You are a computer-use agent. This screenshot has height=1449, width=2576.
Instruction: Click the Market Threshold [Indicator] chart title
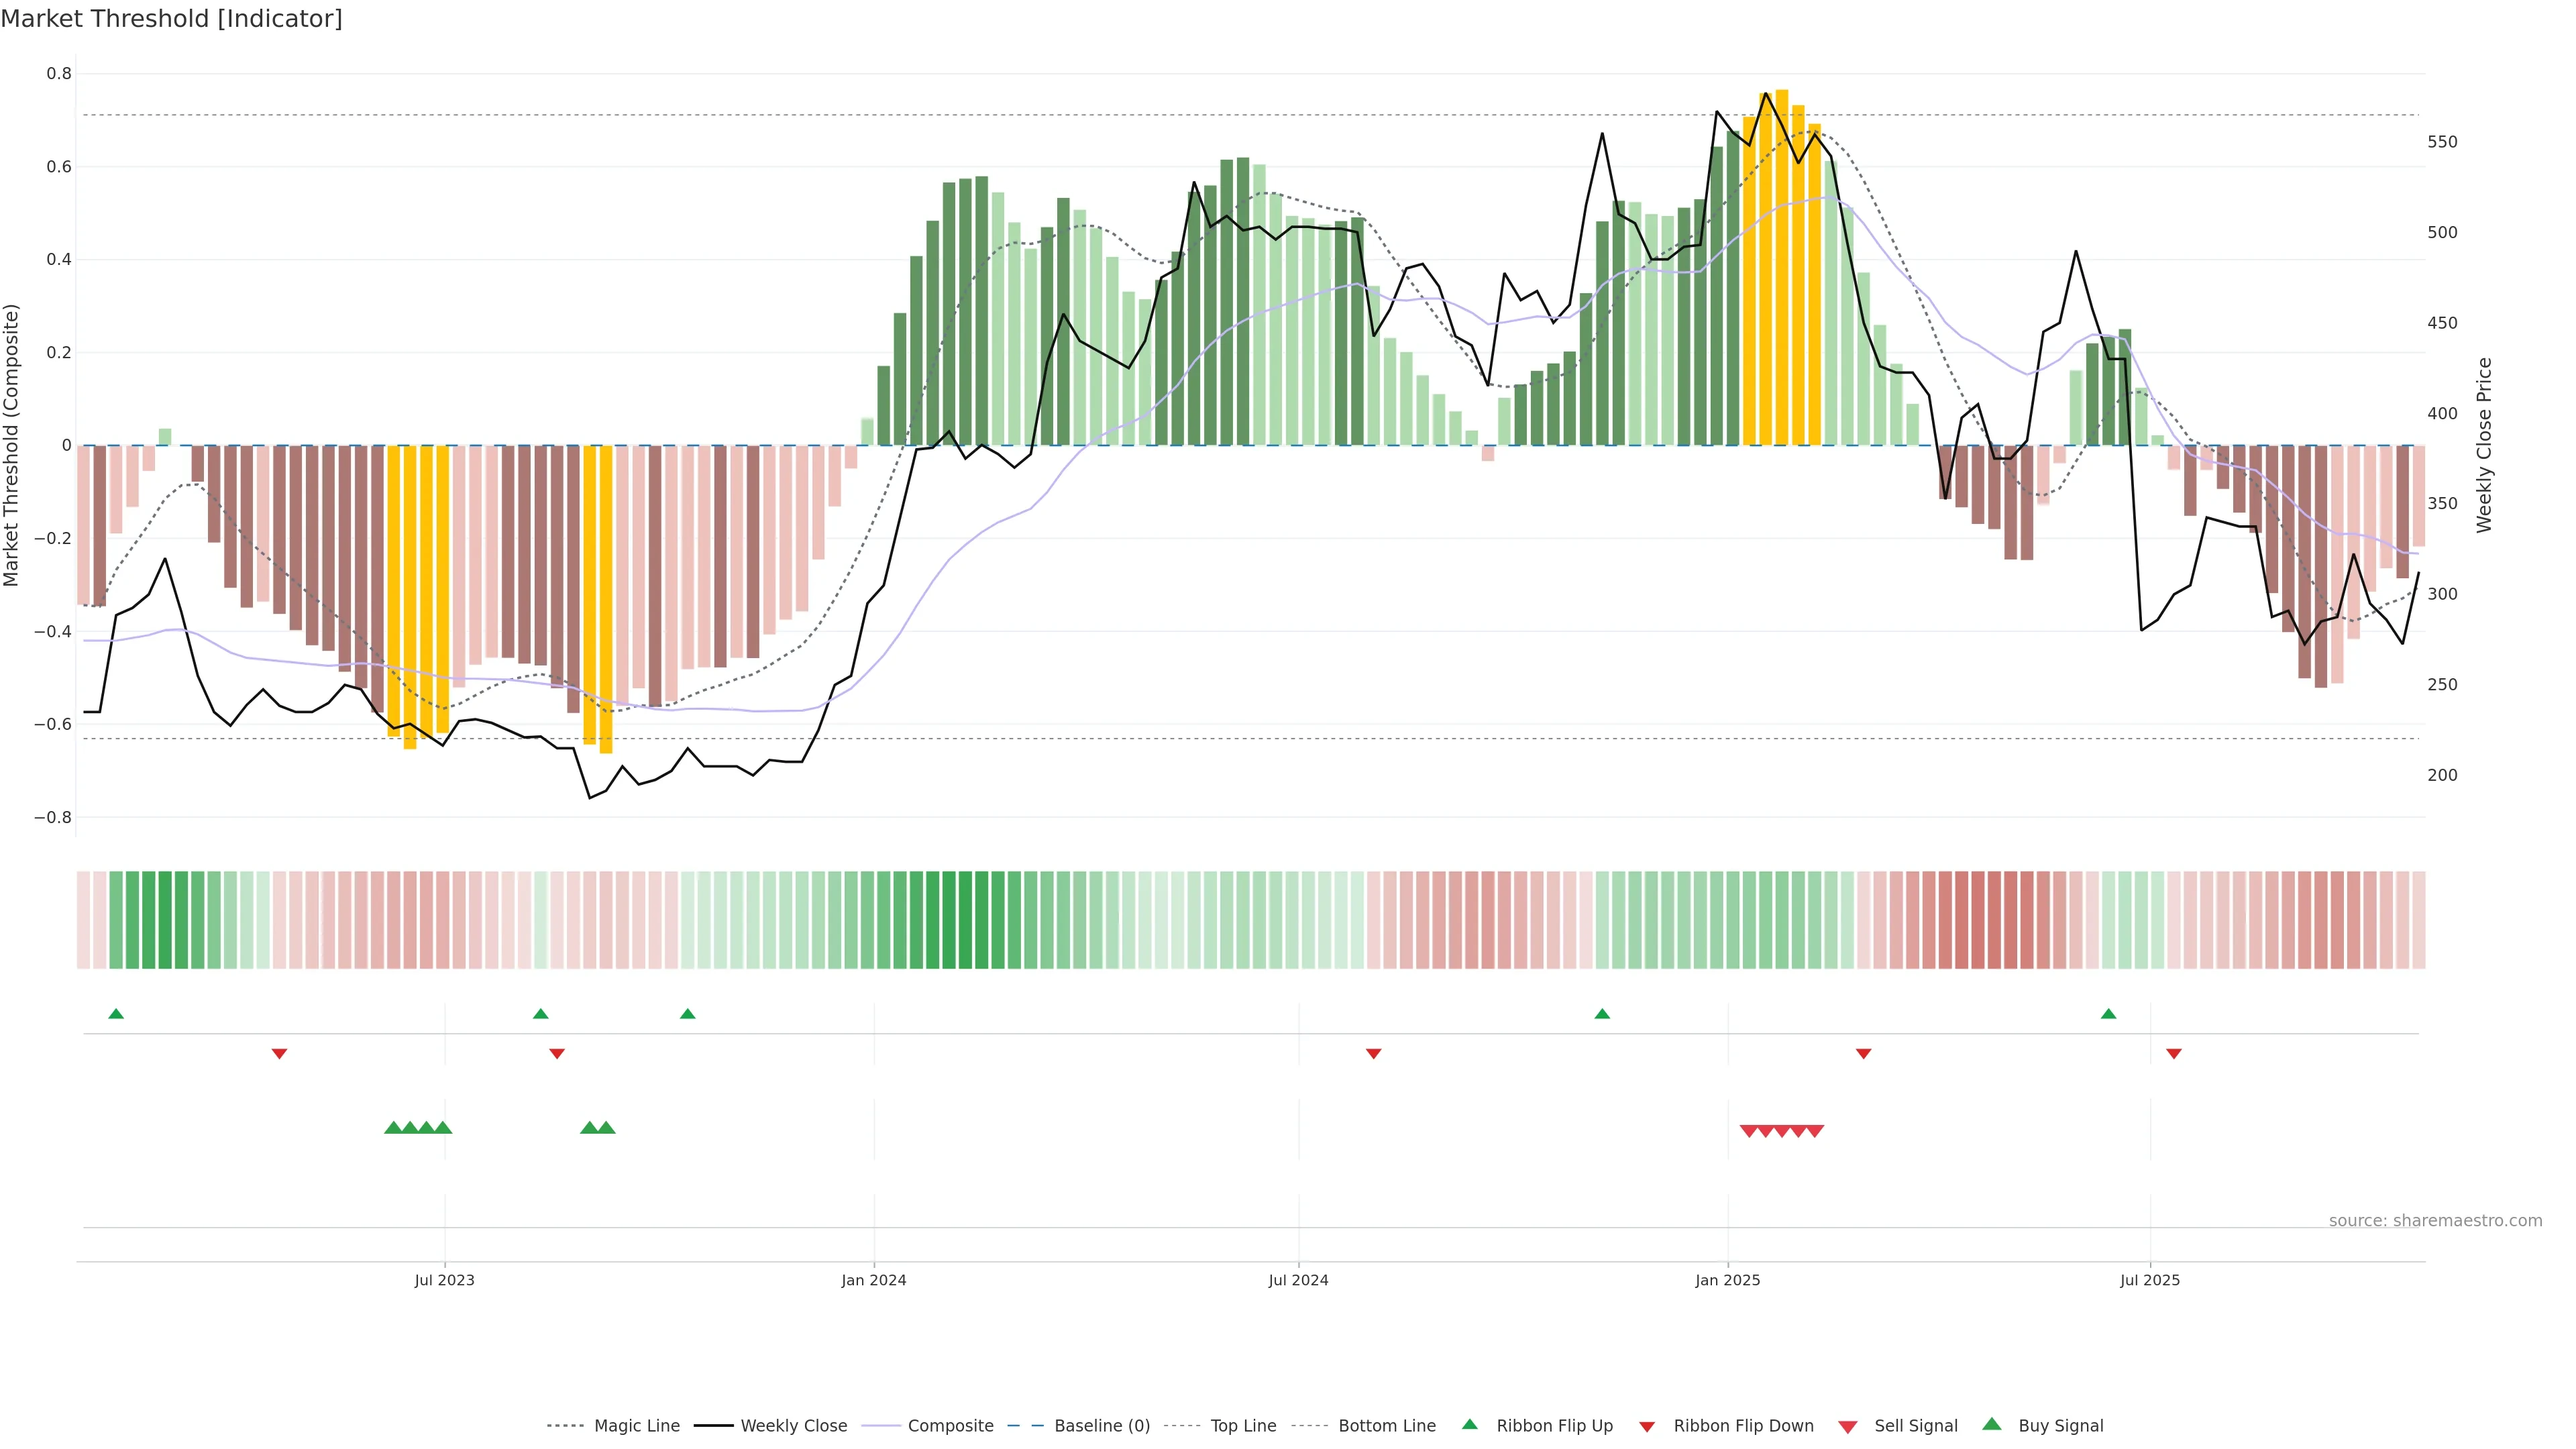tap(171, 19)
